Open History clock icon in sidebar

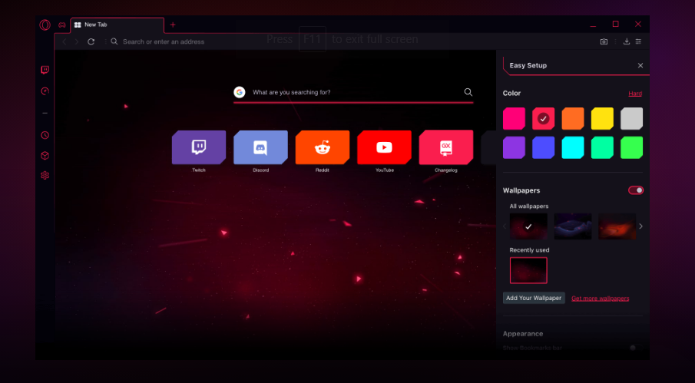tap(45, 135)
